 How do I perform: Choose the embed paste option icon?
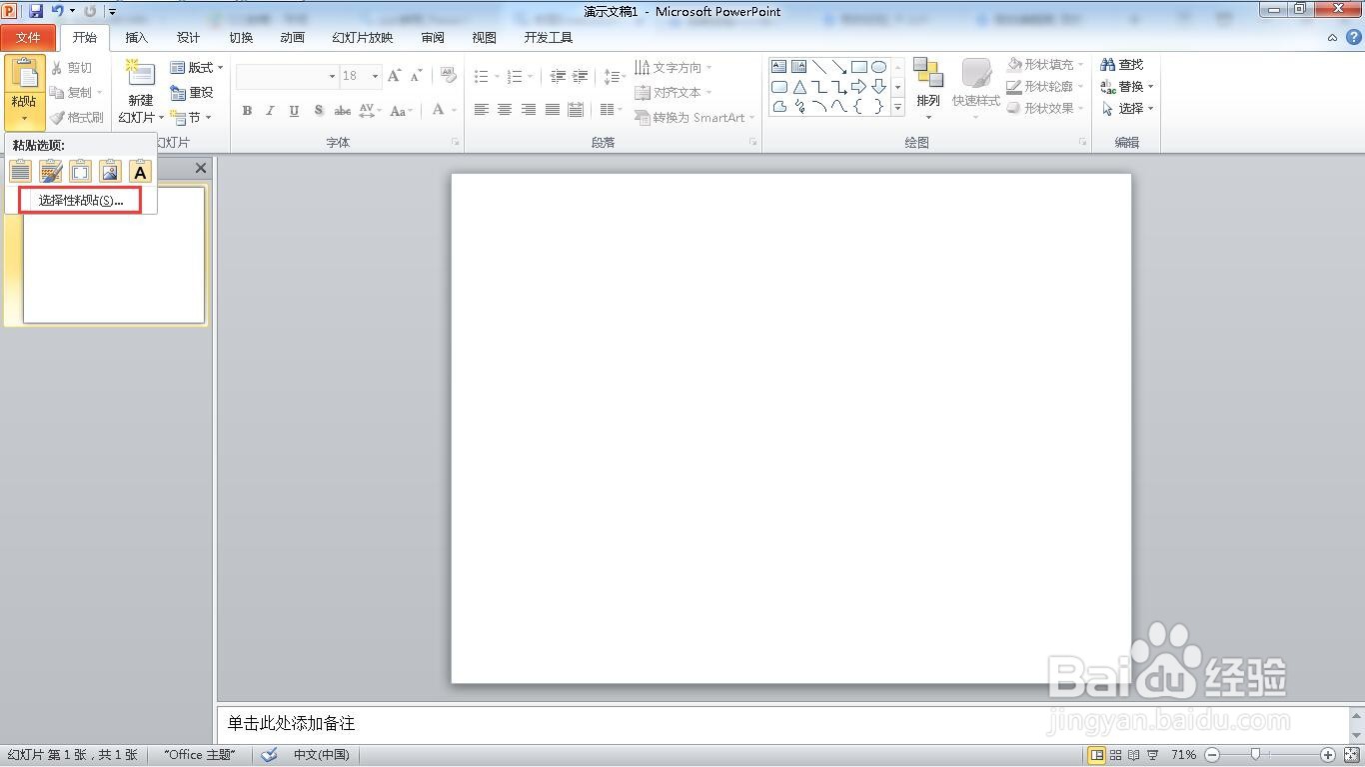tap(81, 172)
